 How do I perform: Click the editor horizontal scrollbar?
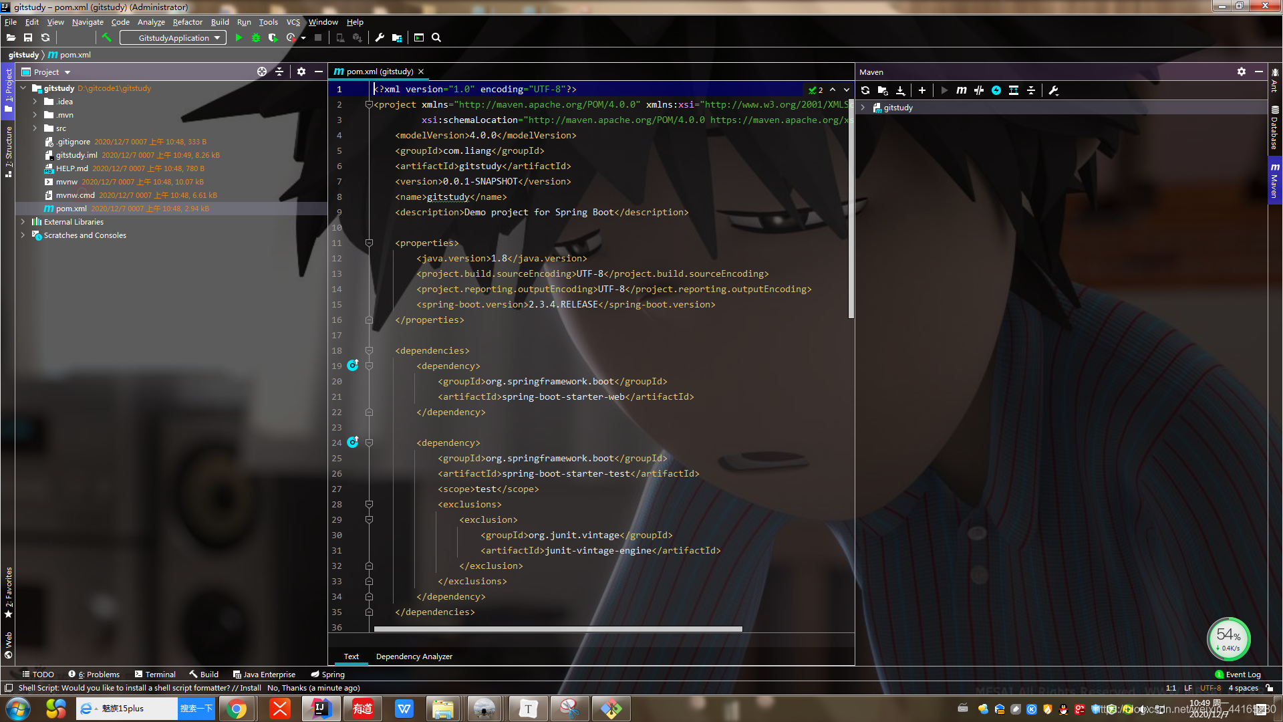(558, 629)
